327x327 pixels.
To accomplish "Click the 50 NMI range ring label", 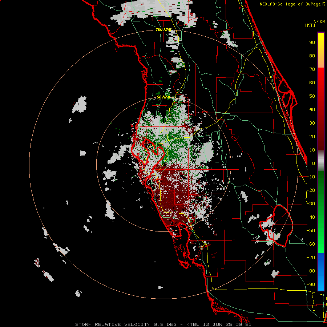I will (163, 97).
